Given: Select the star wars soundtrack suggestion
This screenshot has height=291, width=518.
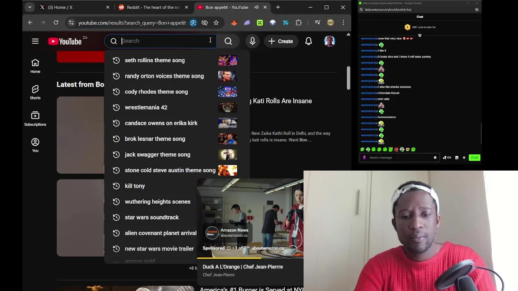Looking at the screenshot, I should 151,217.
